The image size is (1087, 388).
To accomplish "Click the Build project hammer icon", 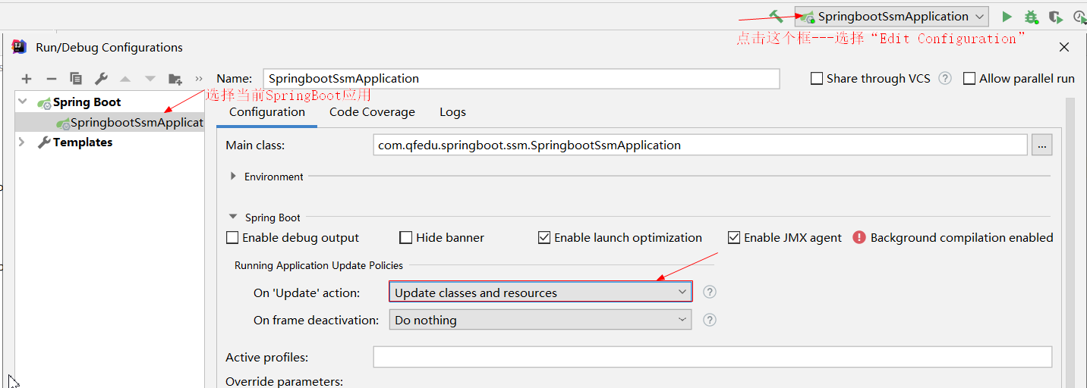I will [776, 16].
